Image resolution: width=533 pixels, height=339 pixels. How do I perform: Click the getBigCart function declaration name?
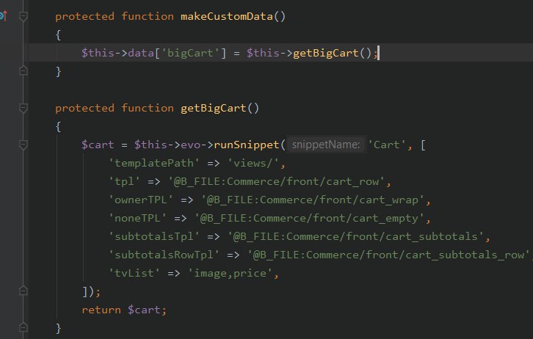[213, 108]
